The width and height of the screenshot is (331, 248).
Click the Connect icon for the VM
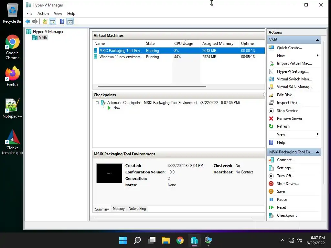[271, 160]
